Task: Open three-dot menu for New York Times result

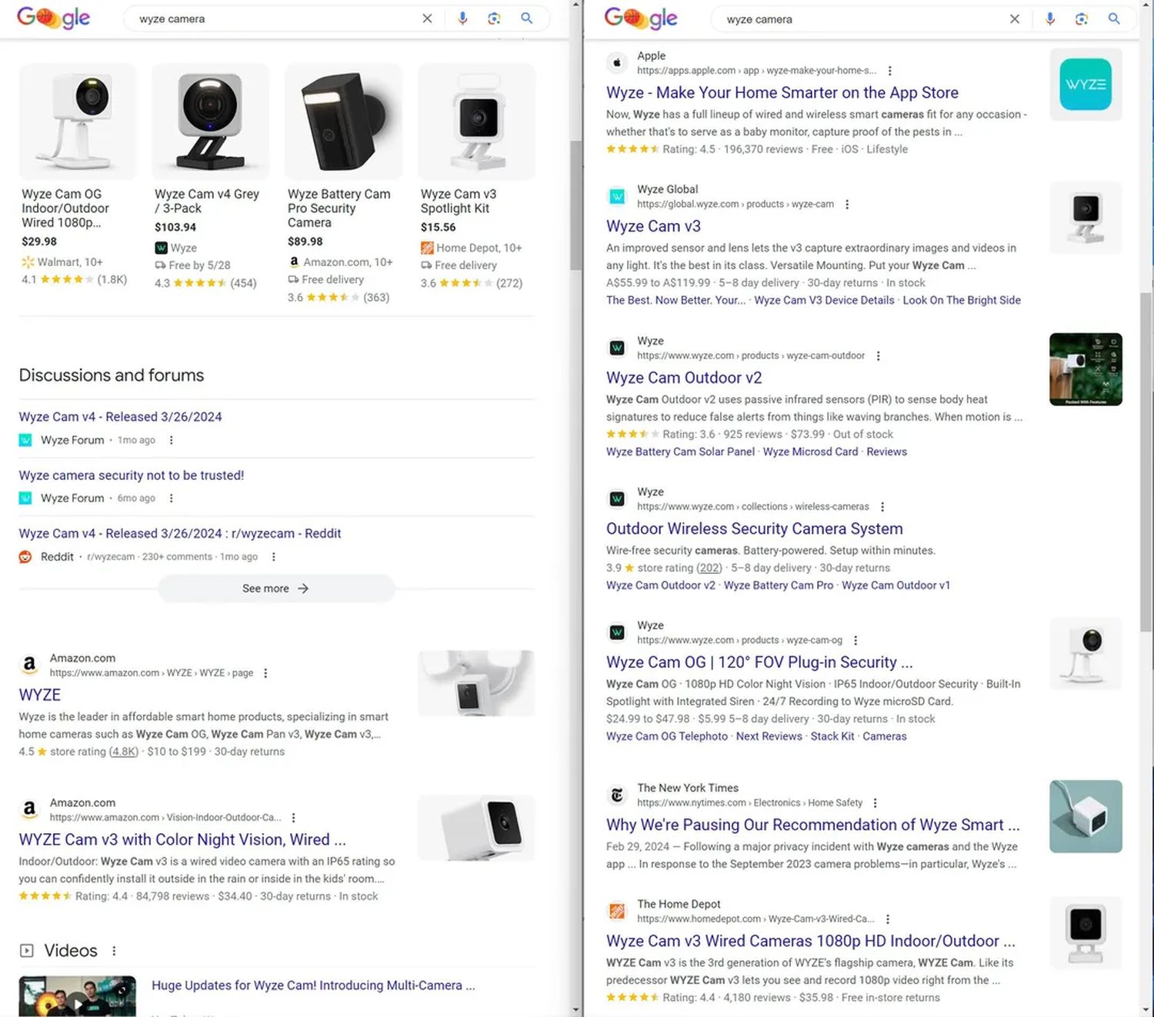Action: coord(875,803)
